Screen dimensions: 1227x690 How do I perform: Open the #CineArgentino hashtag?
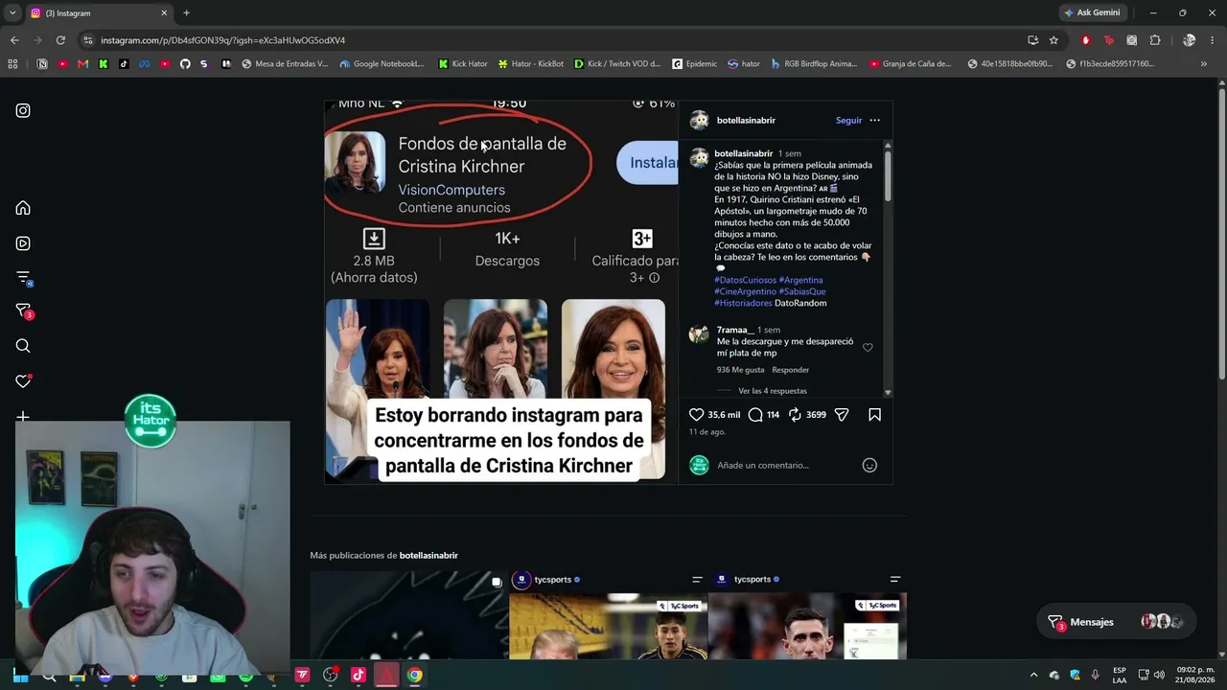[x=745, y=291]
